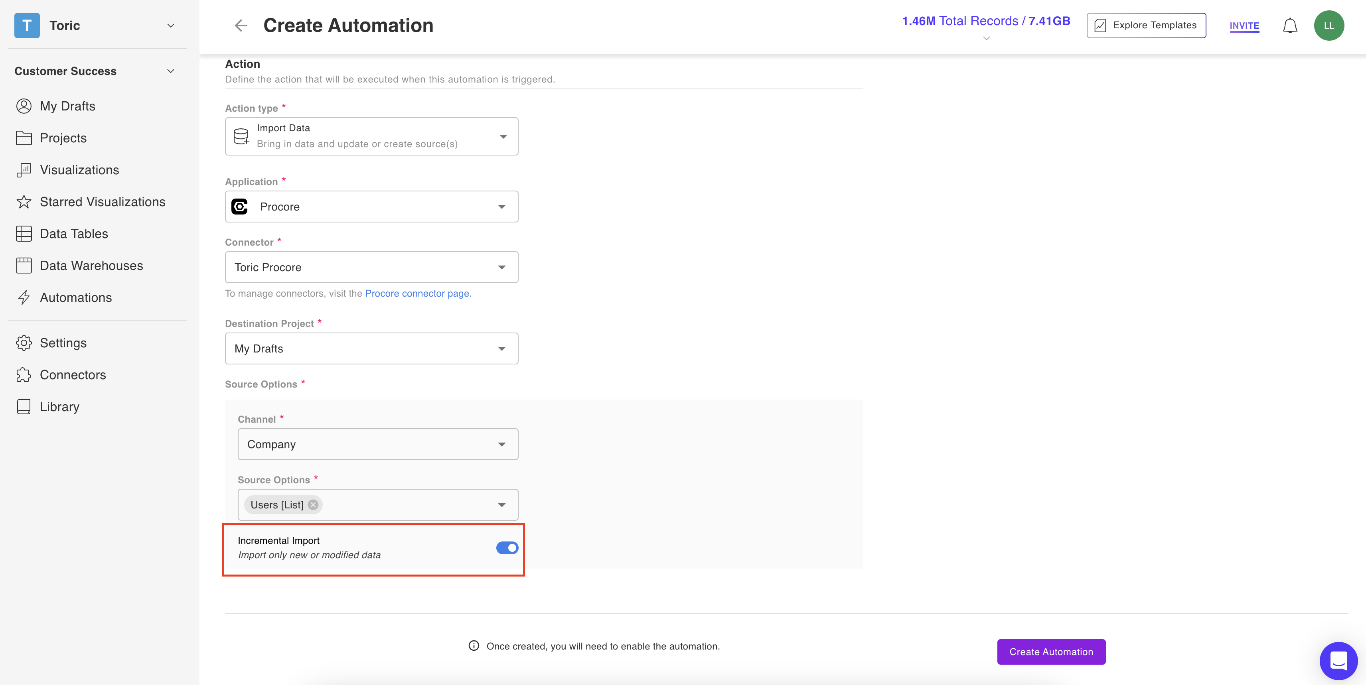Open Visualizations page
The width and height of the screenshot is (1366, 685).
79,169
